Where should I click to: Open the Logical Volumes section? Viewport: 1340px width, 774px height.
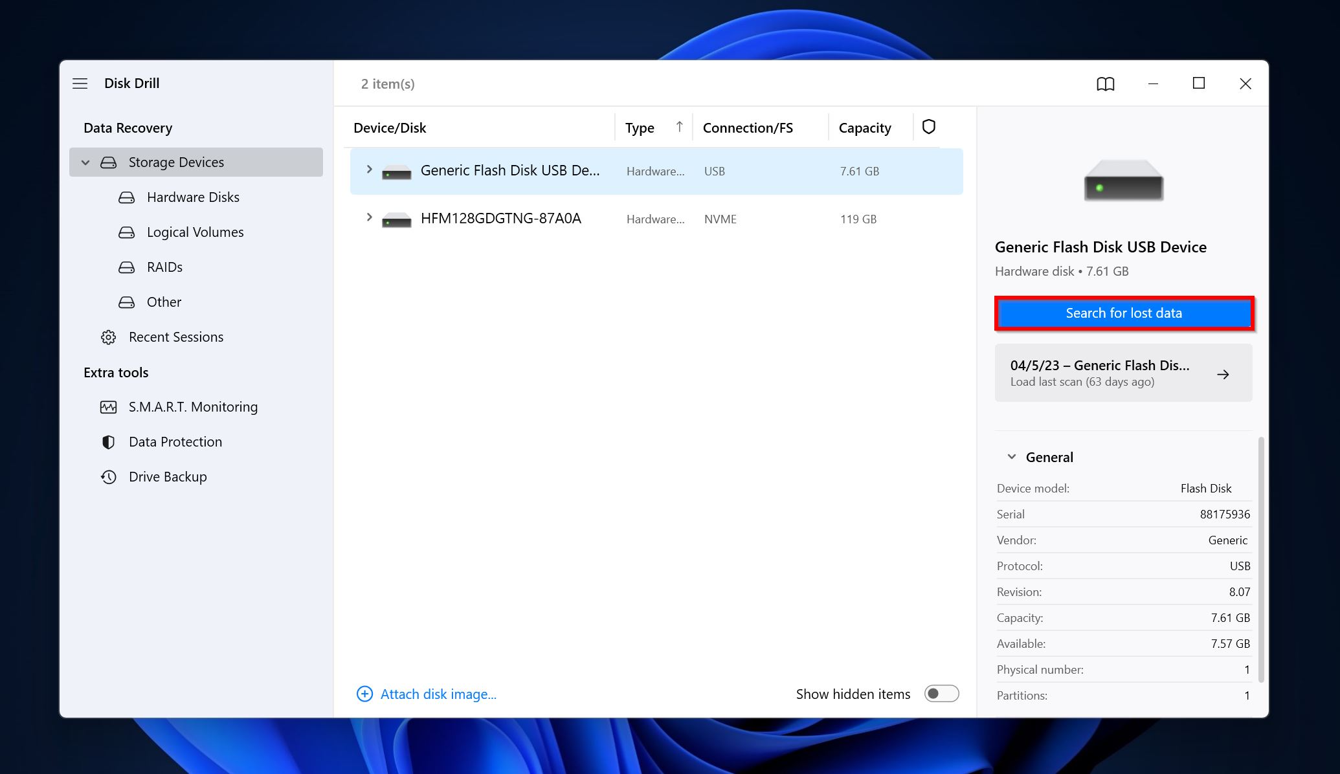pos(195,231)
